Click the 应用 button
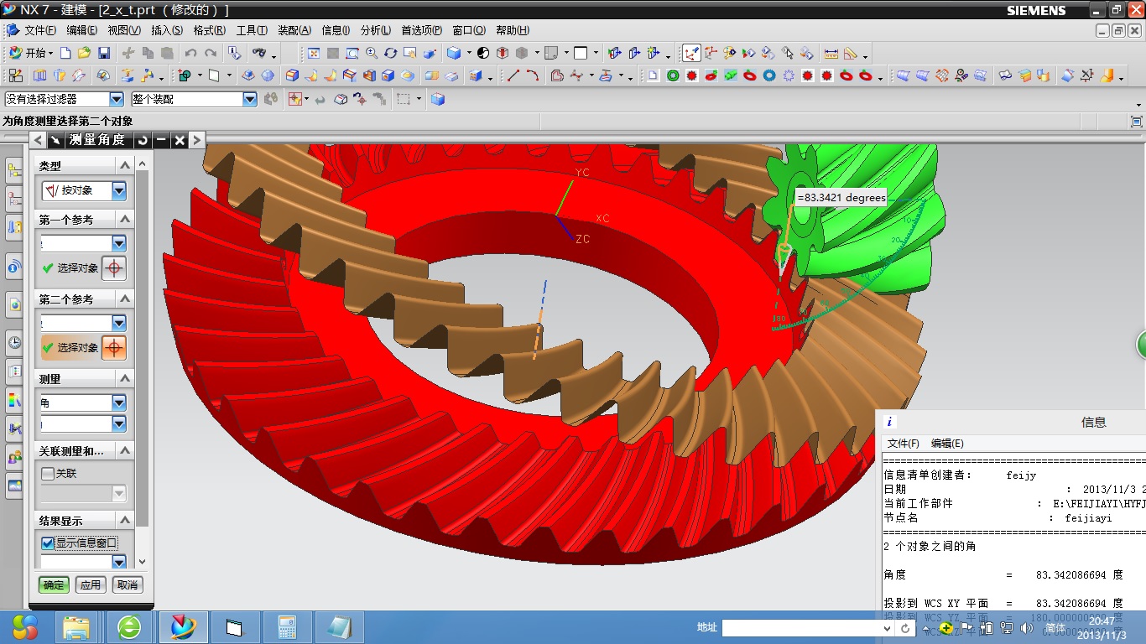 pyautogui.click(x=91, y=584)
